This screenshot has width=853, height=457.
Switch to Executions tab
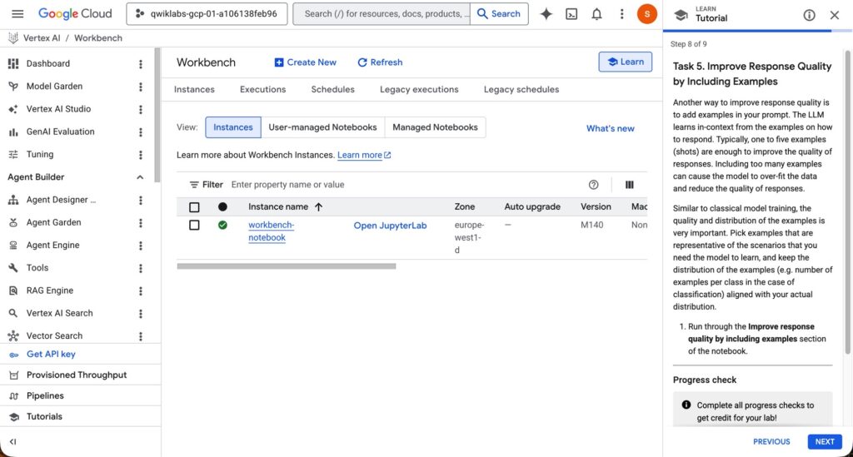(x=262, y=90)
